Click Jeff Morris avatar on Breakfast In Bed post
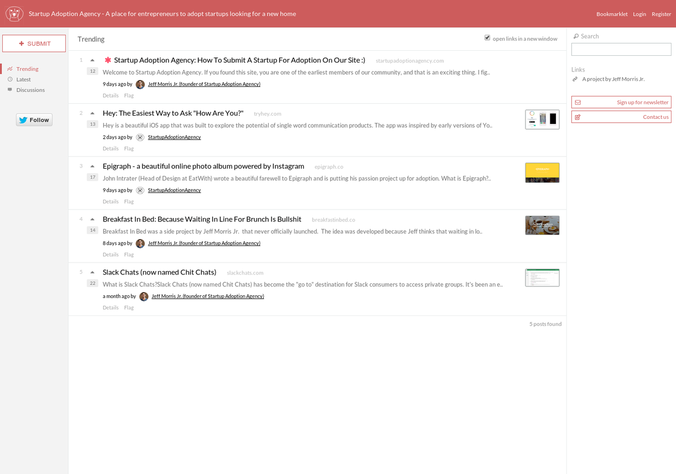 point(140,243)
